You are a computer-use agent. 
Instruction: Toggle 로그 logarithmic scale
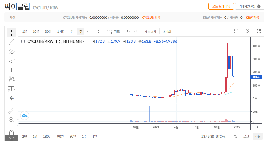(x=246, y=136)
